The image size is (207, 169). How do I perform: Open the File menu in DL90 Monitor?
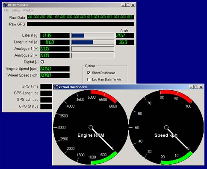[x=6, y=10]
